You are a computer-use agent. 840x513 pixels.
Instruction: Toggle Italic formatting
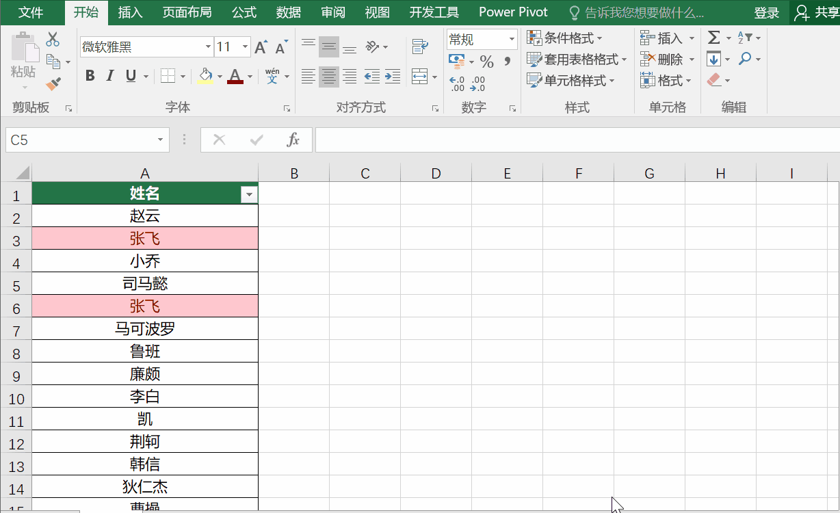pyautogui.click(x=110, y=76)
